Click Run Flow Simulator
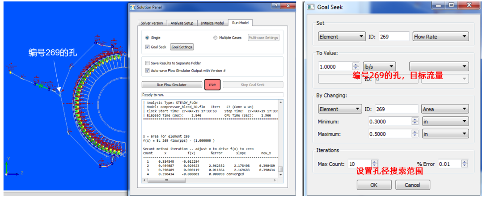The height and width of the screenshot is (198, 483). 172,85
